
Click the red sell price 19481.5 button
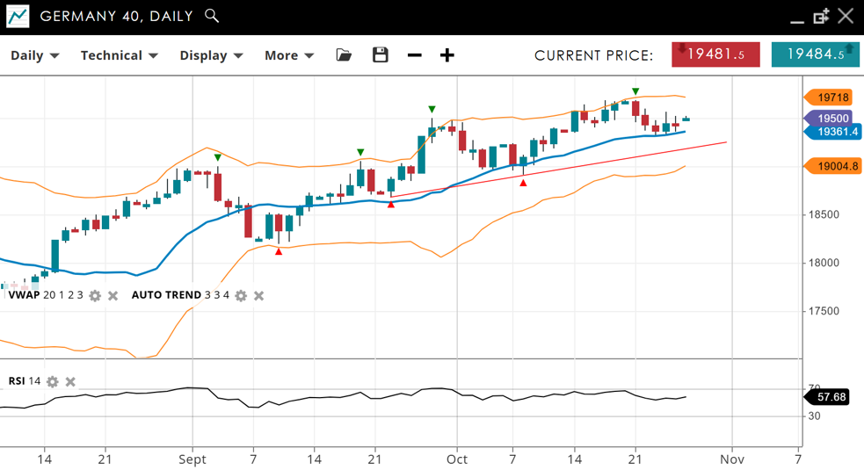click(715, 54)
